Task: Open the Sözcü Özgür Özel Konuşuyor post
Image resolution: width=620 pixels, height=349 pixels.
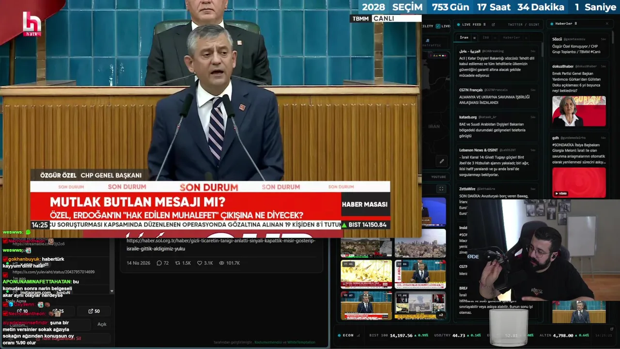Action: point(579,46)
